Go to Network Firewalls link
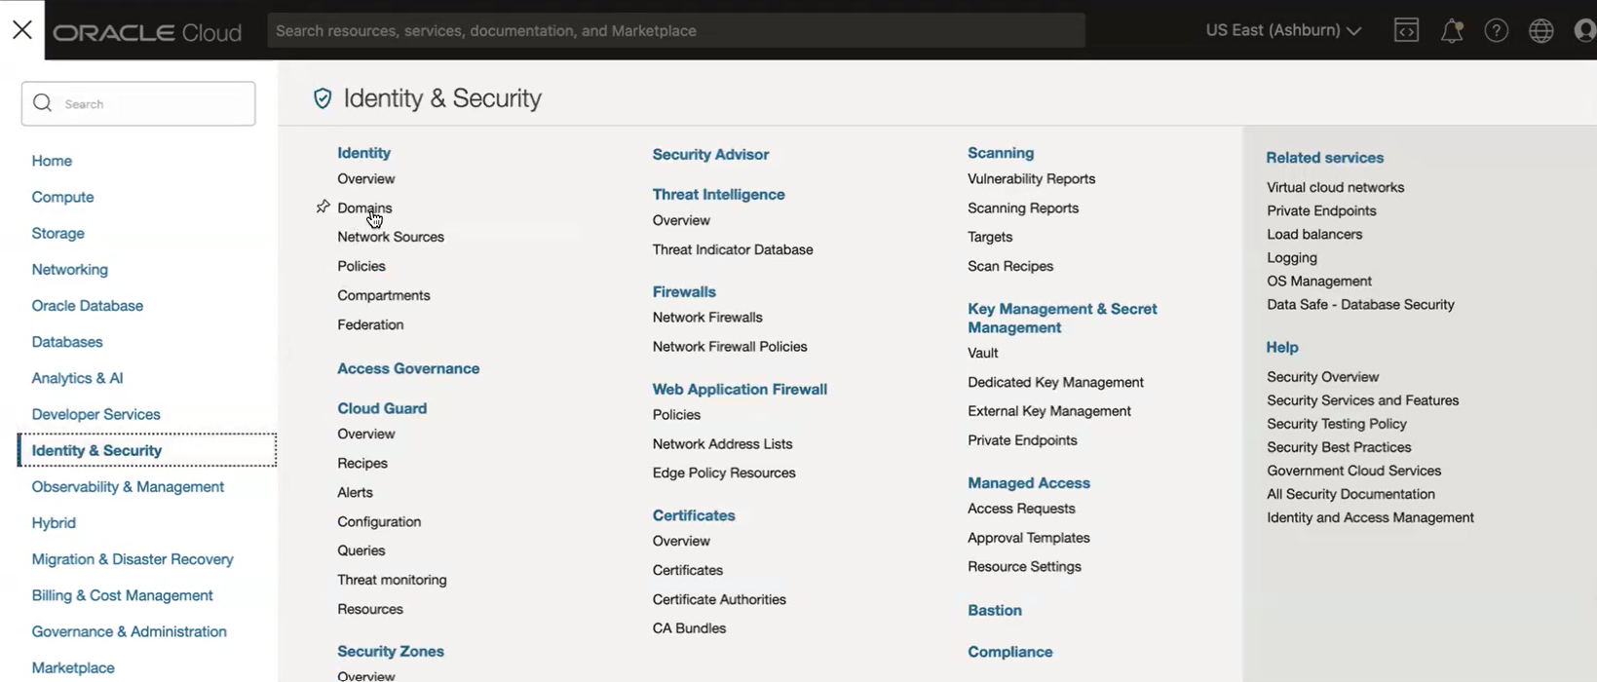The height and width of the screenshot is (682, 1597). coord(707,318)
